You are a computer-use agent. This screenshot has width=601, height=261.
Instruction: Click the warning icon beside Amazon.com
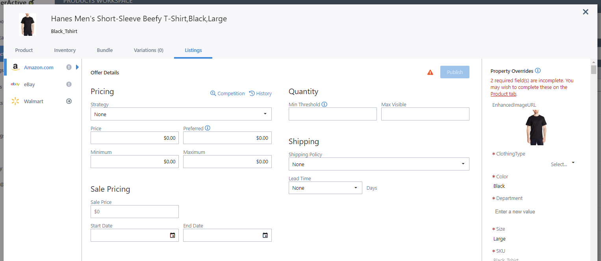[69, 67]
